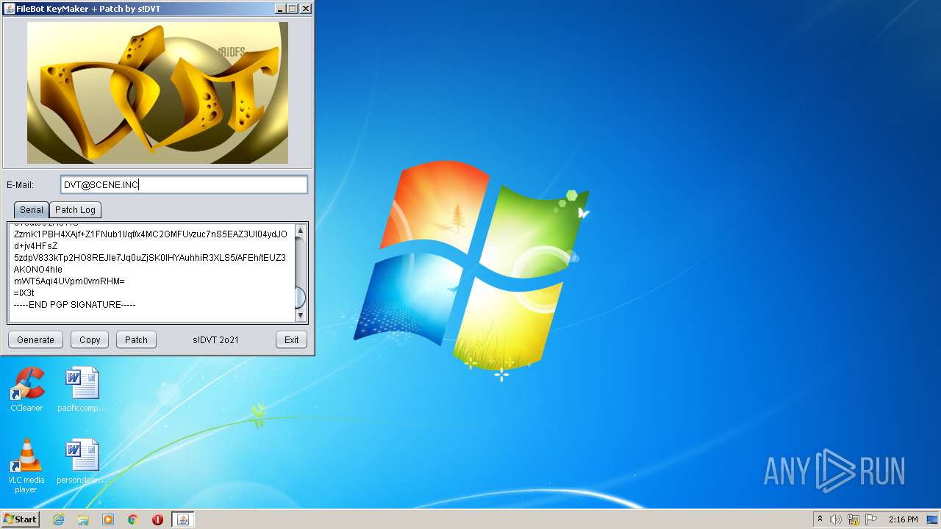Grab the serial box scrollbar thumb
Screen dimensions: 941x529
click(x=300, y=298)
